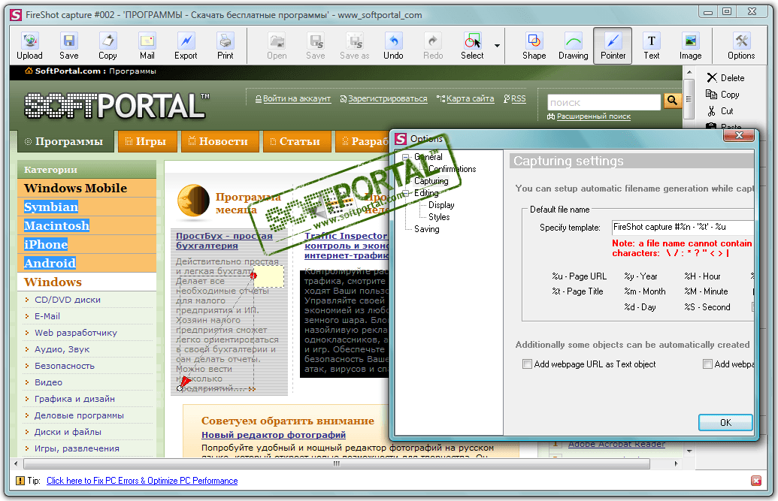This screenshot has height=501, width=778.
Task: Close the Options dialog
Action: [739, 135]
